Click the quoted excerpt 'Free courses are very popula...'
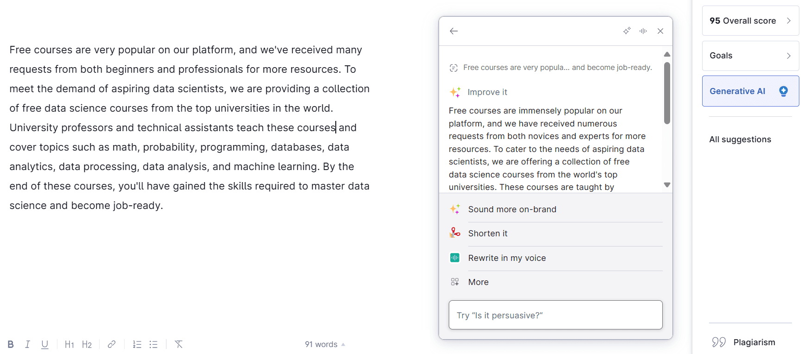 point(557,68)
